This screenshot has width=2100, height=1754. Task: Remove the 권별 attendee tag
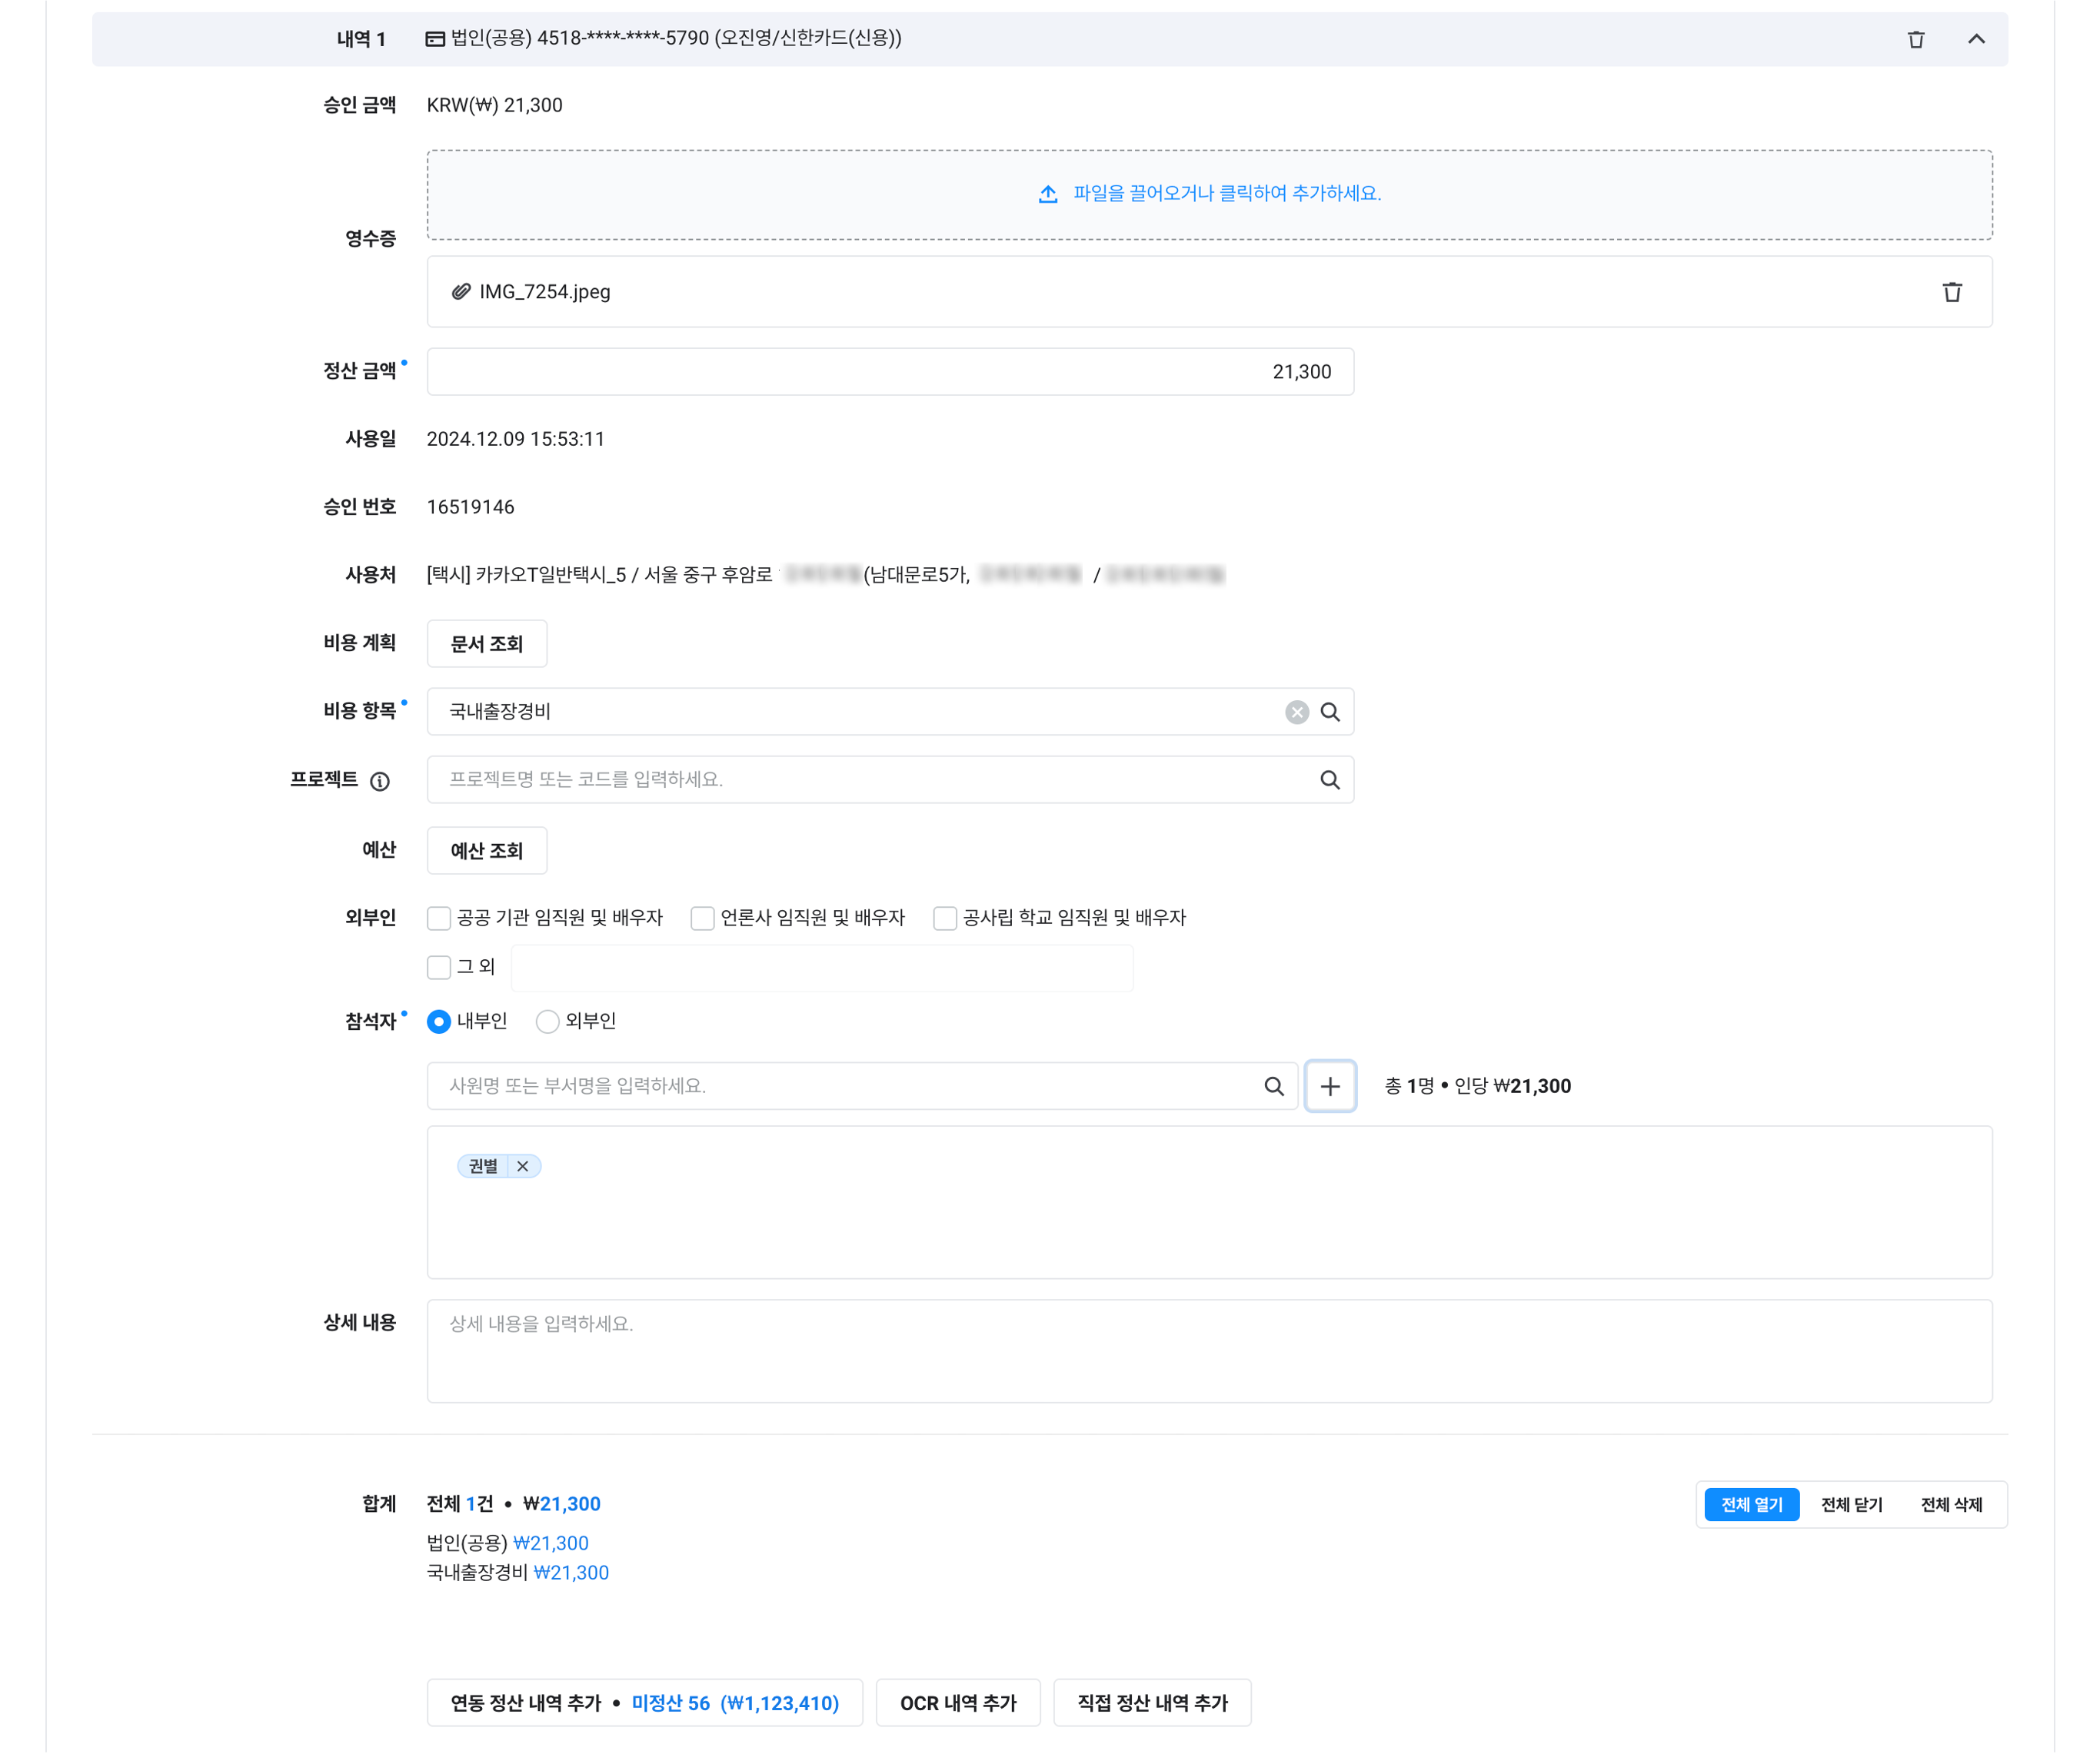[x=523, y=1166]
